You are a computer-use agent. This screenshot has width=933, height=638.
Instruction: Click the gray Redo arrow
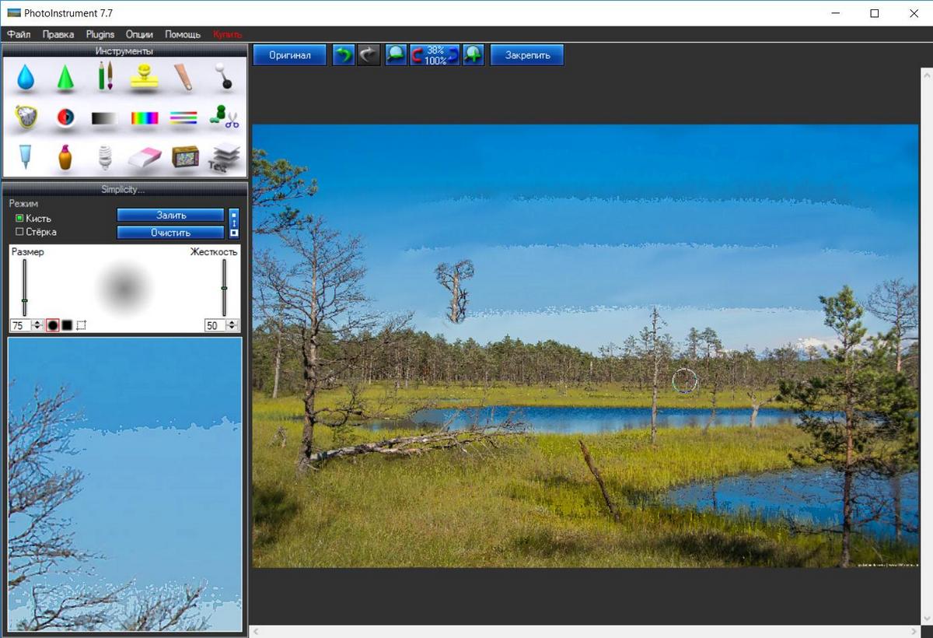(369, 55)
